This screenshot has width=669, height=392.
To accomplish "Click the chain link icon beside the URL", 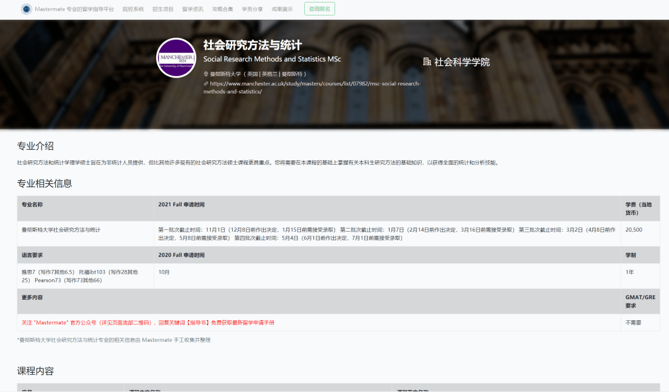I will (x=206, y=84).
